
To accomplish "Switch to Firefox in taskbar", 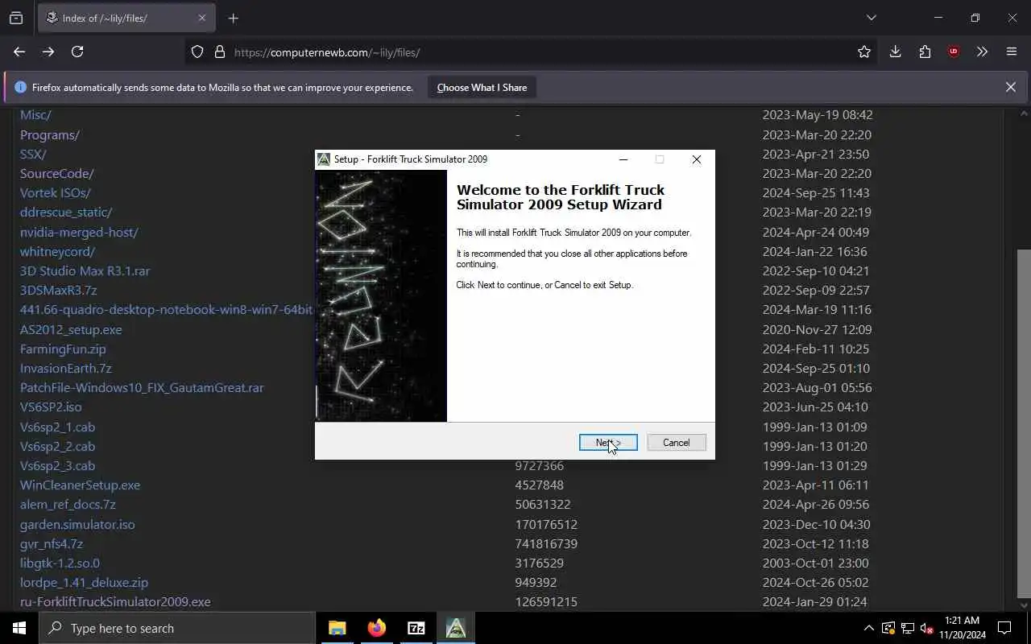I will point(377,628).
